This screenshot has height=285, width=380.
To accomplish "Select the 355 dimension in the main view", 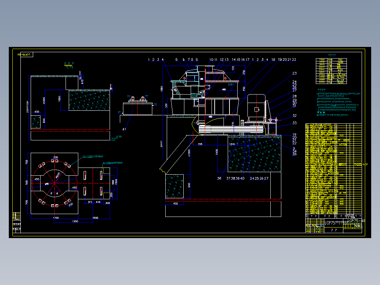I will (200, 144).
